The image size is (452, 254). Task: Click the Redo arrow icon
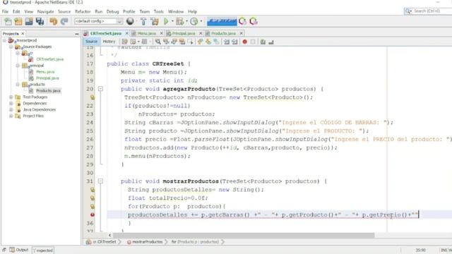click(64, 21)
